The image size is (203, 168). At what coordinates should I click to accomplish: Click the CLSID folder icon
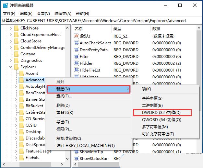tap(21, 125)
